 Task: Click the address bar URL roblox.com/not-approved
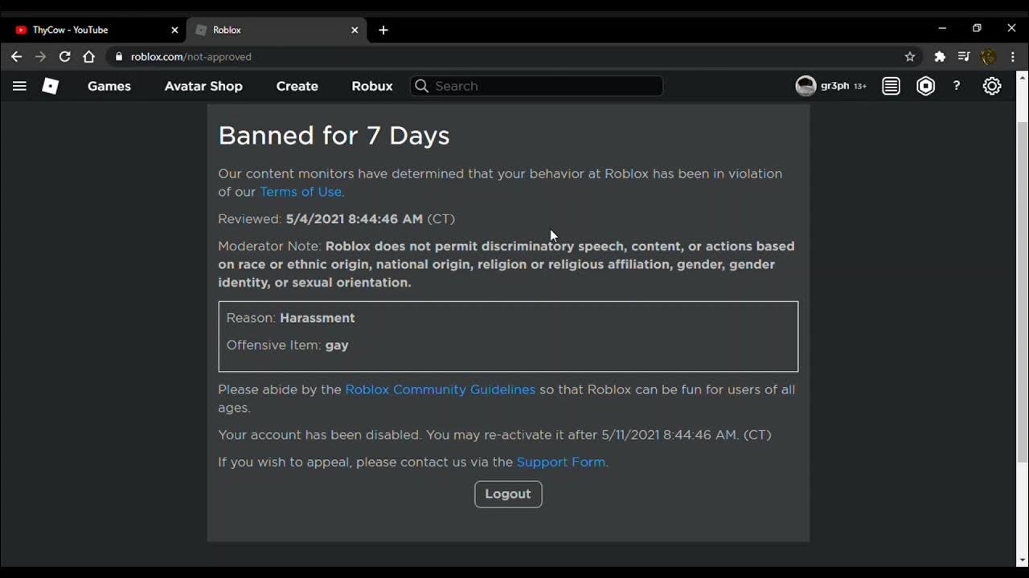click(x=191, y=56)
